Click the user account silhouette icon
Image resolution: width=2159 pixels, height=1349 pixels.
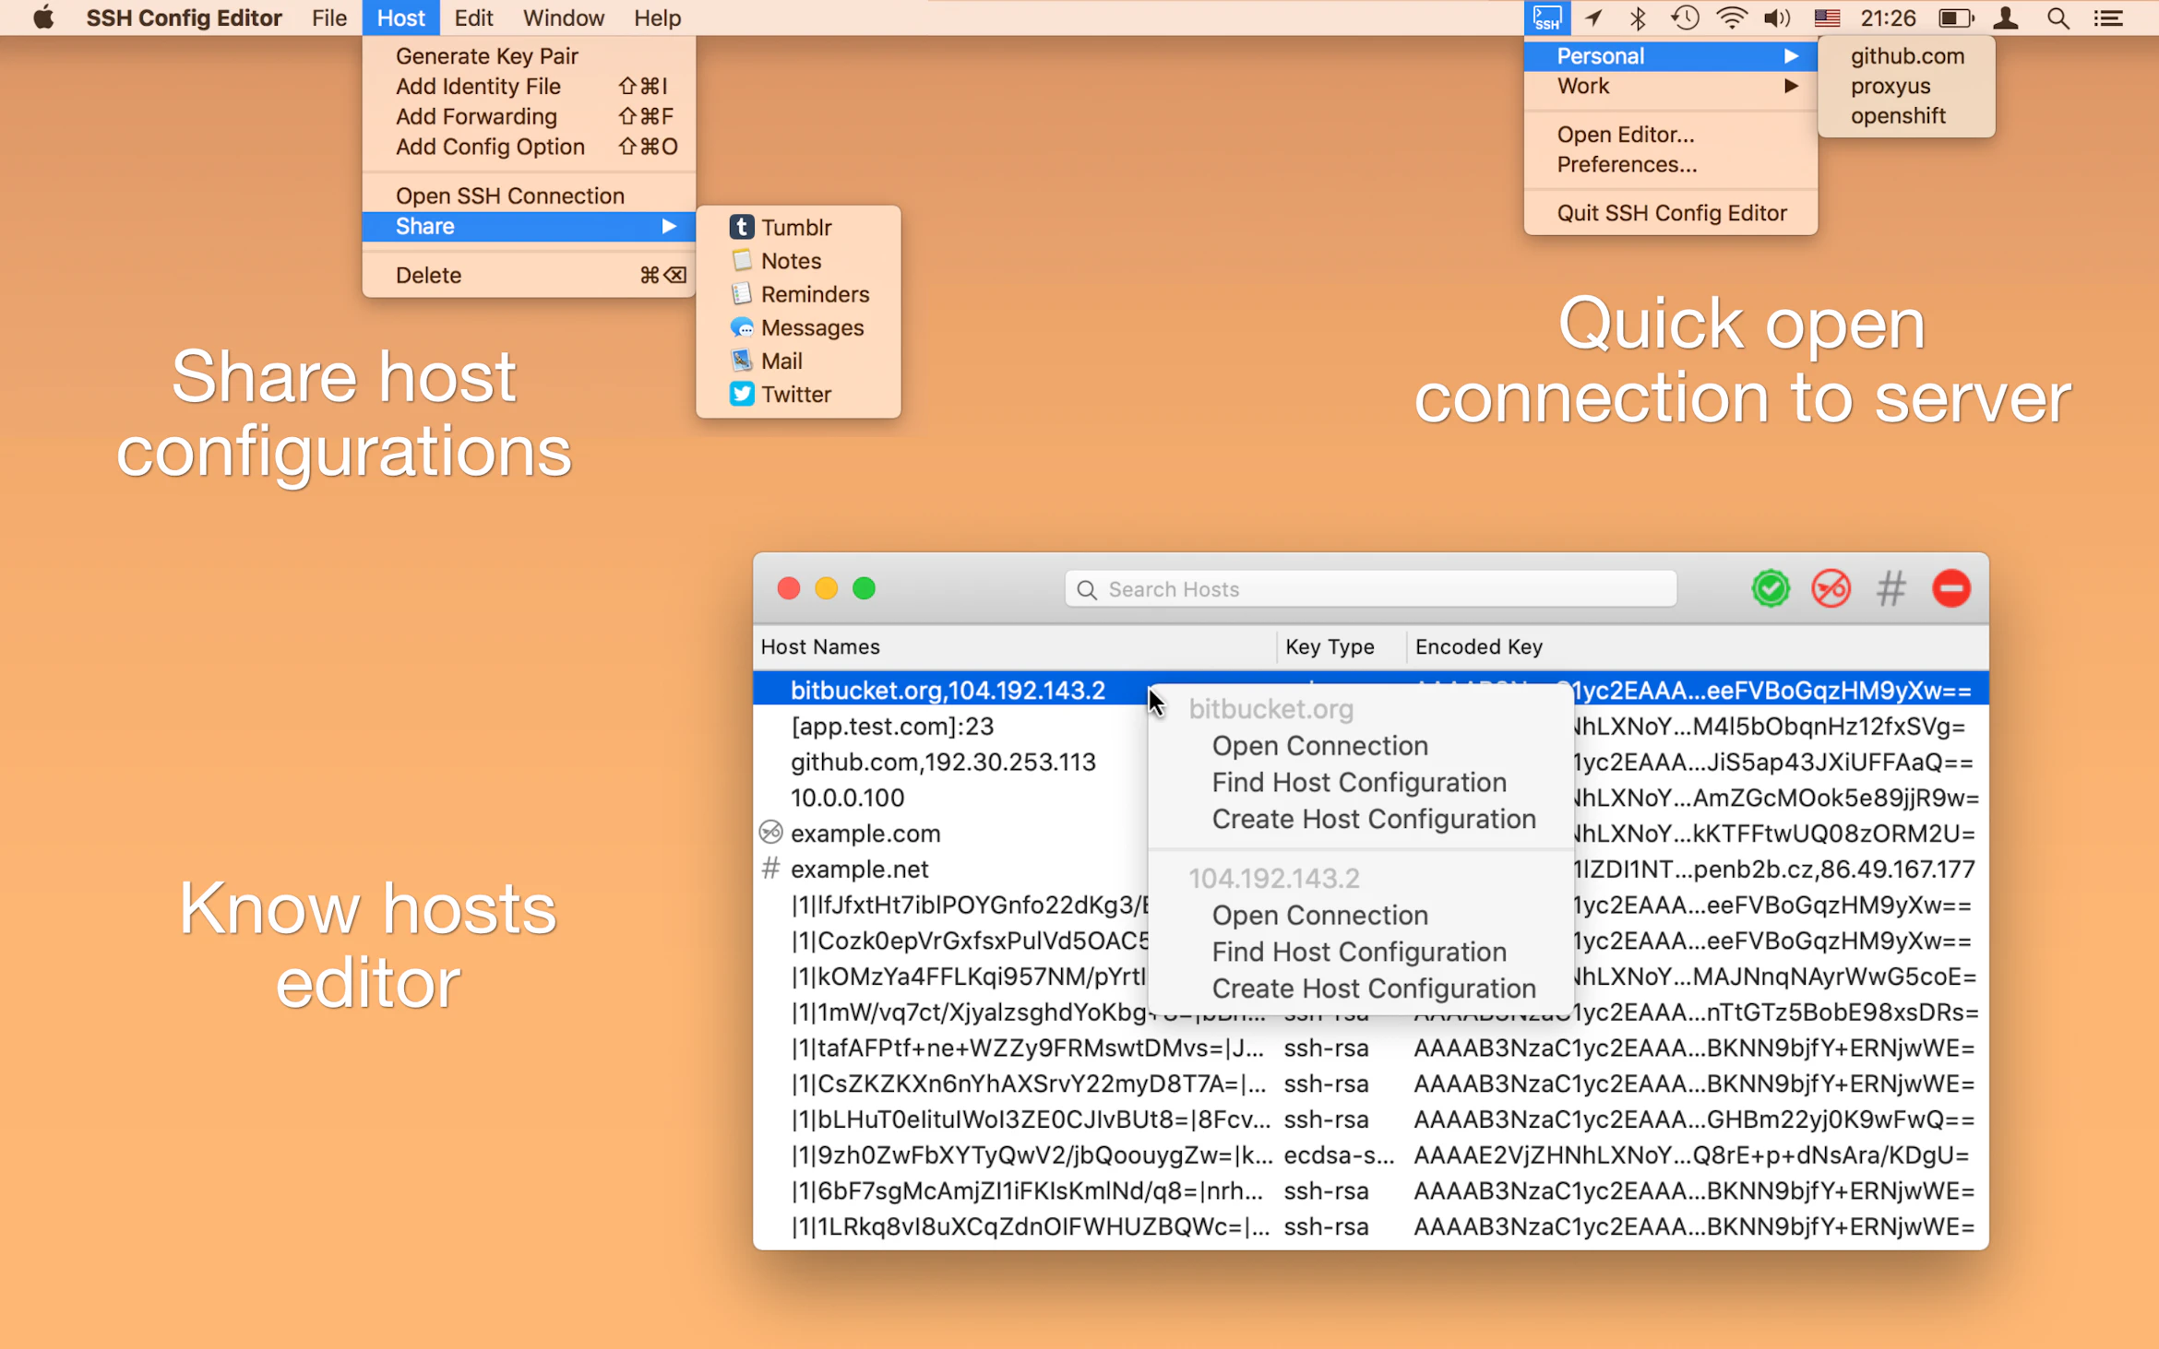click(2006, 18)
